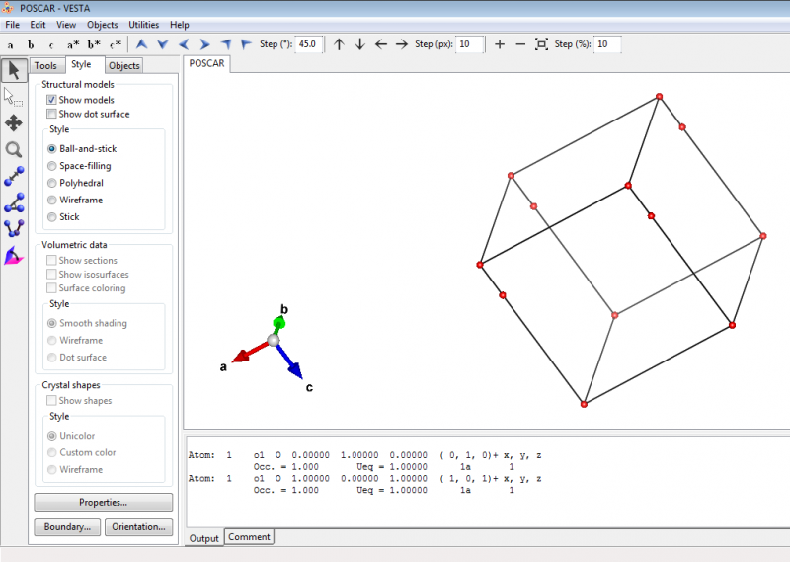Enable Show dot surface
This screenshot has width=790, height=562.
point(51,114)
